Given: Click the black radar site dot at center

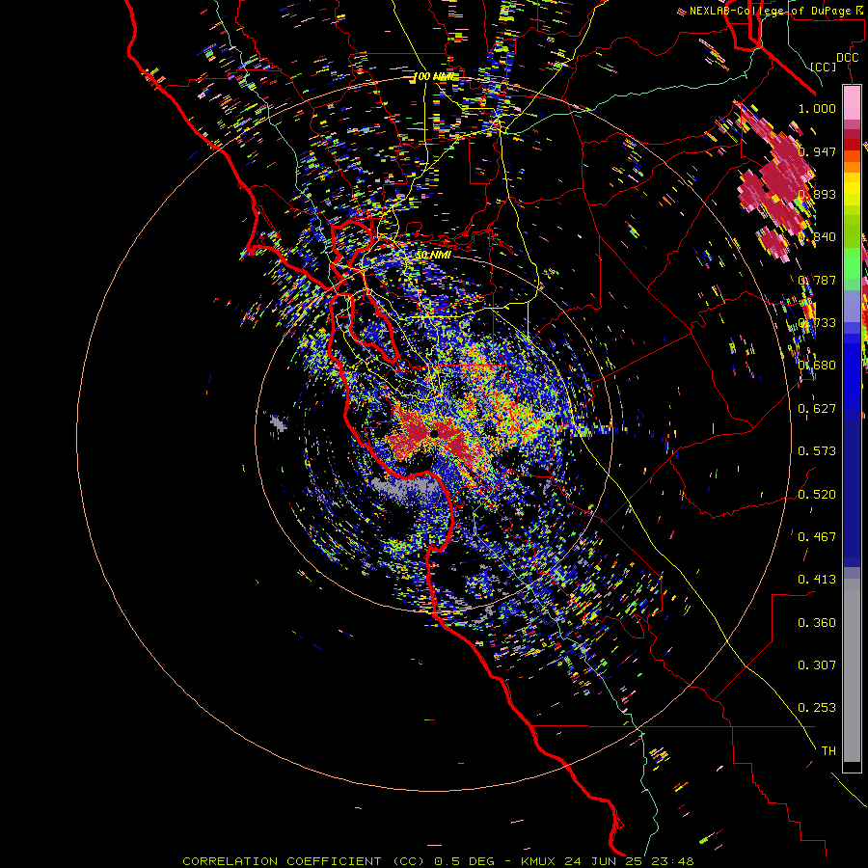Looking at the screenshot, I should pyautogui.click(x=435, y=433).
